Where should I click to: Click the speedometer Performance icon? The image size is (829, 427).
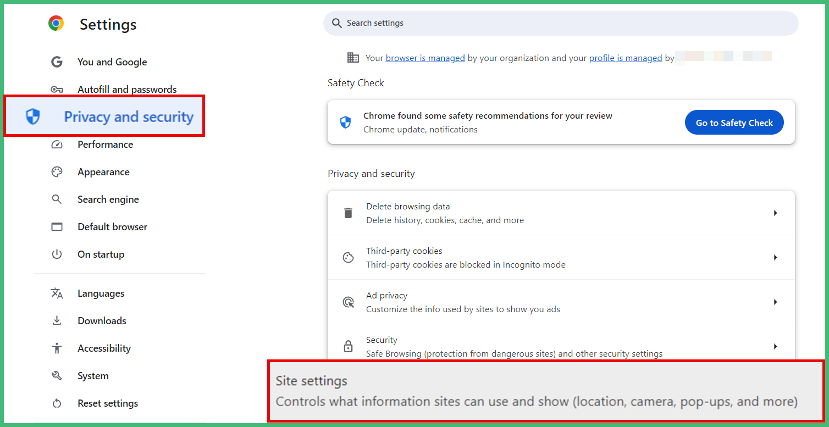(x=57, y=145)
